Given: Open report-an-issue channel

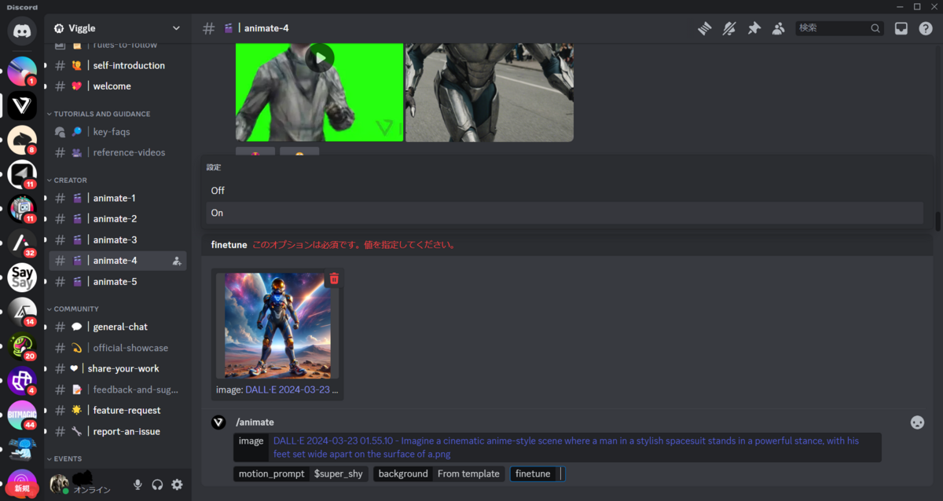Looking at the screenshot, I should [x=118, y=431].
